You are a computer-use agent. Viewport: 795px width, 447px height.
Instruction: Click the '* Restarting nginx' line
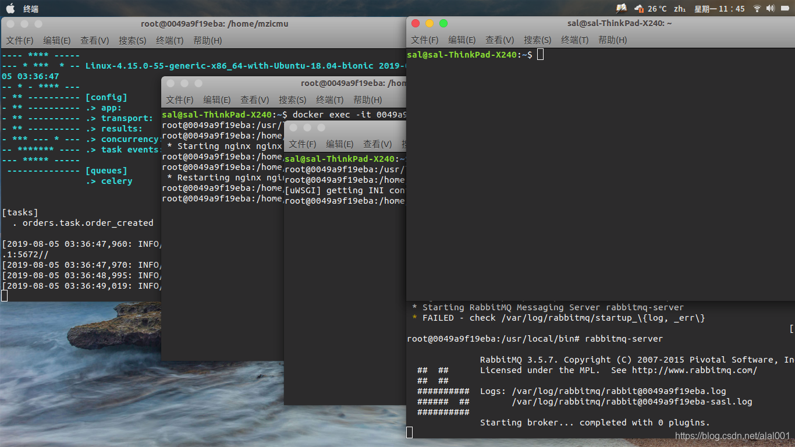225,178
